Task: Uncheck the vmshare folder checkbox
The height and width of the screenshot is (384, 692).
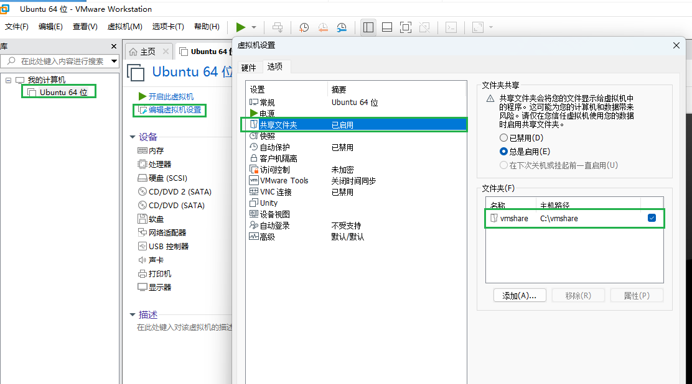Action: [652, 218]
